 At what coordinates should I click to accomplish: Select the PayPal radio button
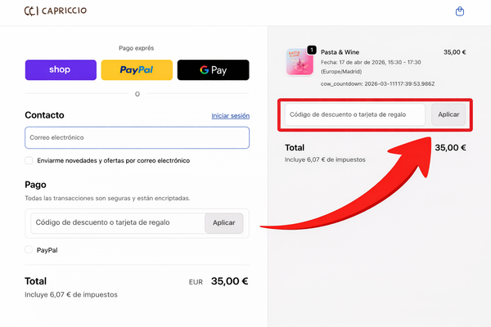29,249
